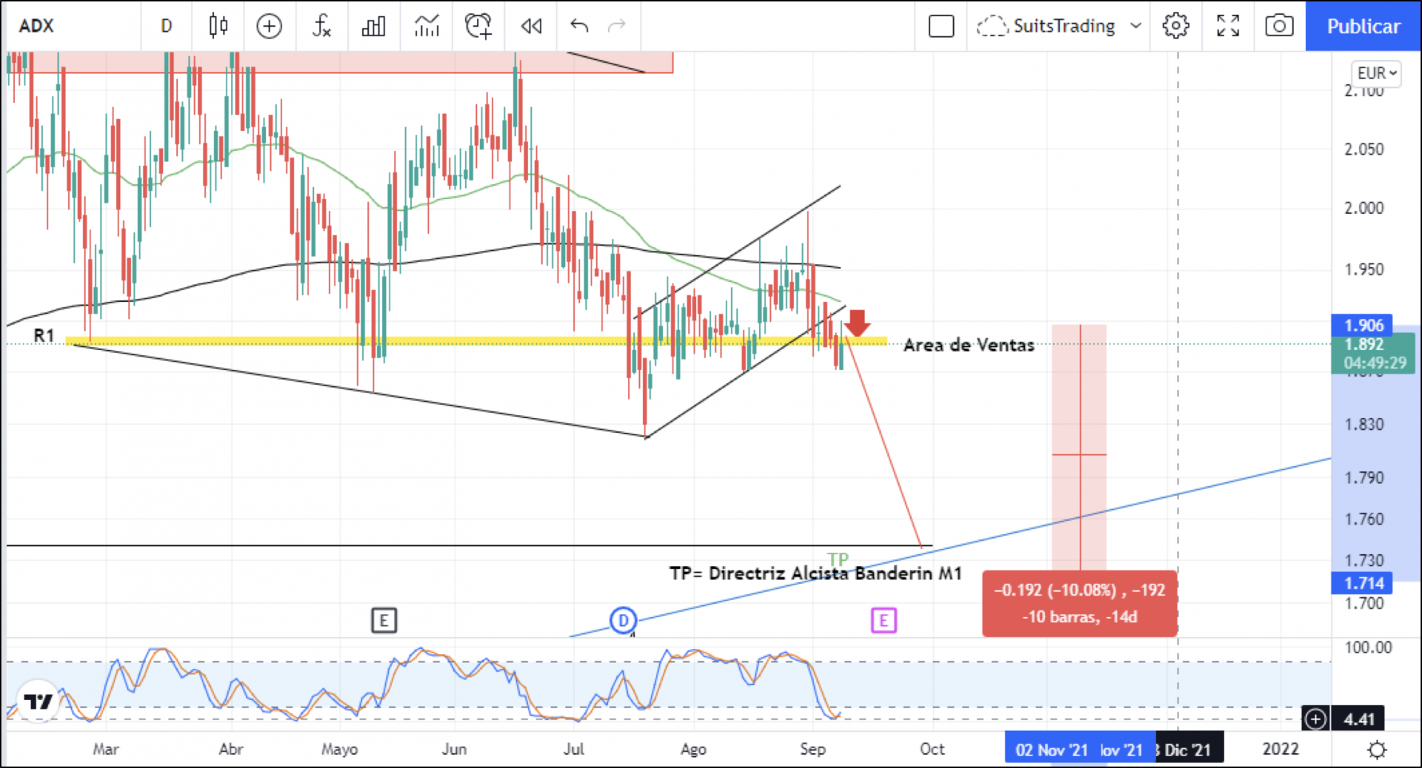1422x768 pixels.
Task: Open the candlestick chart type selector
Action: (218, 26)
